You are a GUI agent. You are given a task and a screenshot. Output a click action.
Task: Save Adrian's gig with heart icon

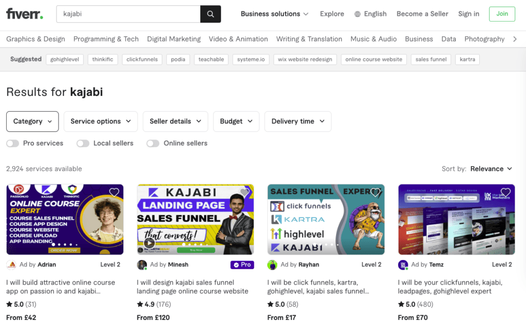(114, 192)
